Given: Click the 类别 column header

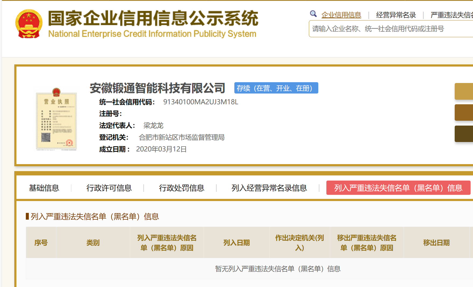Looking at the screenshot, I should [93, 243].
